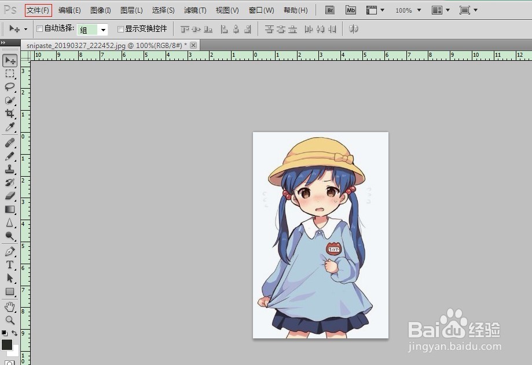
Task: Open the 选择(S) menu
Action: 163,10
